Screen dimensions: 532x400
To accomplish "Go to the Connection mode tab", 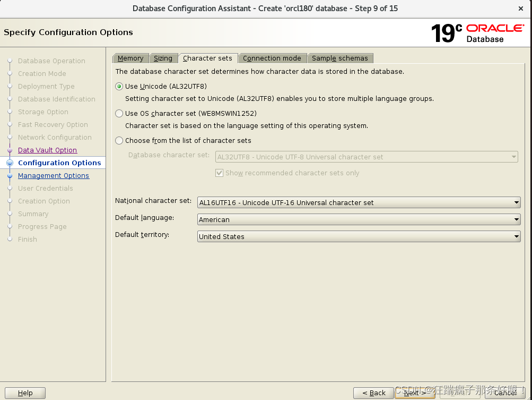I will click(x=272, y=58).
